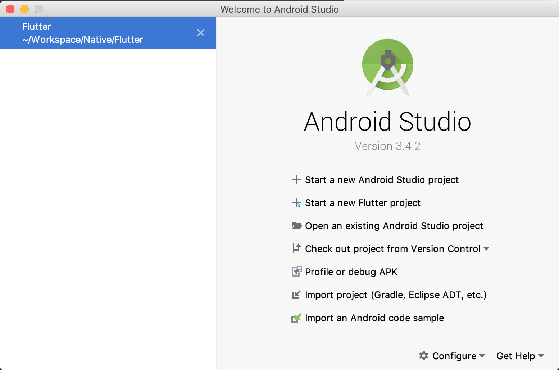The height and width of the screenshot is (370, 559).
Task: Expand the Version Control dropdown arrow
Action: coord(486,249)
